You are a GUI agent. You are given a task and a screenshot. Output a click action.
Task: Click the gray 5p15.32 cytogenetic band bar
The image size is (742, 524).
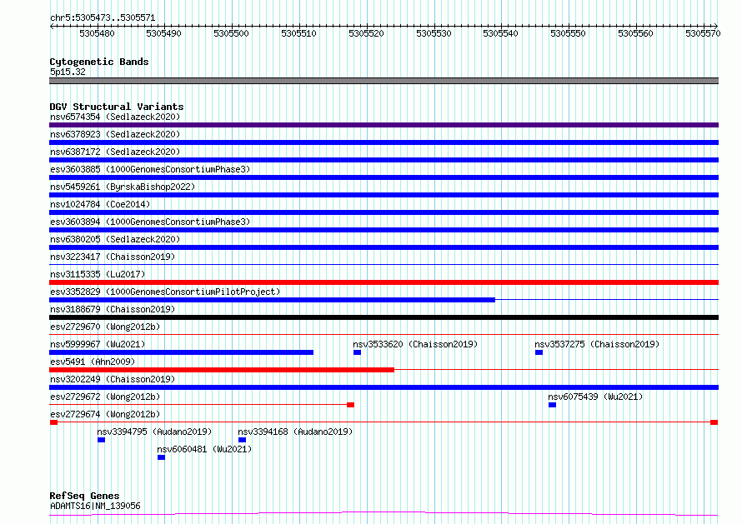click(x=384, y=81)
